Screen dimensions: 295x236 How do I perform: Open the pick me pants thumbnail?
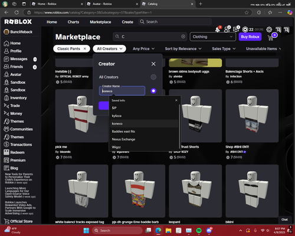tap(81, 116)
